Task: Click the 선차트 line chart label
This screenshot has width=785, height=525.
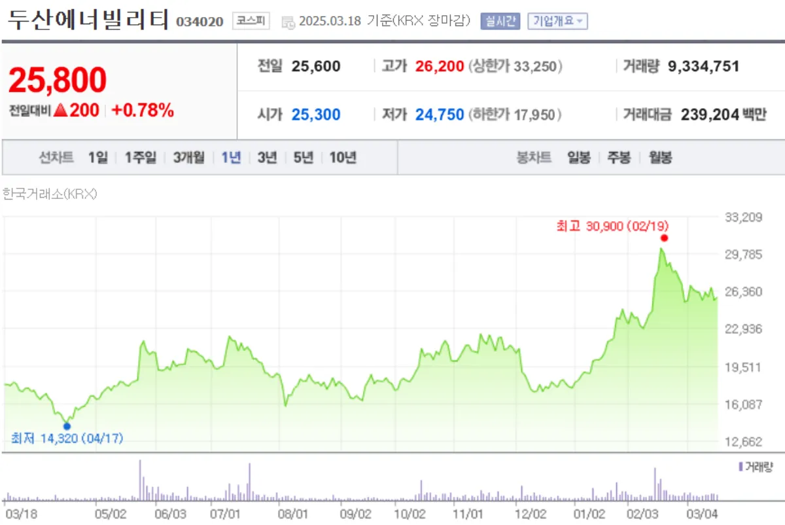Action: (56, 158)
